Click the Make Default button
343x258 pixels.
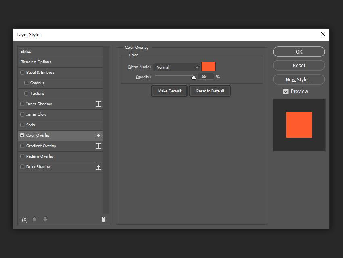169,91
